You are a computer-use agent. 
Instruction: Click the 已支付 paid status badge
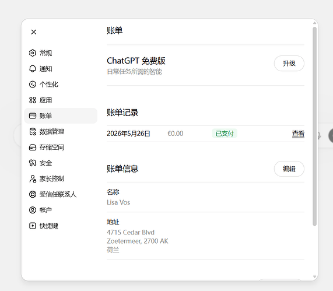(x=225, y=134)
